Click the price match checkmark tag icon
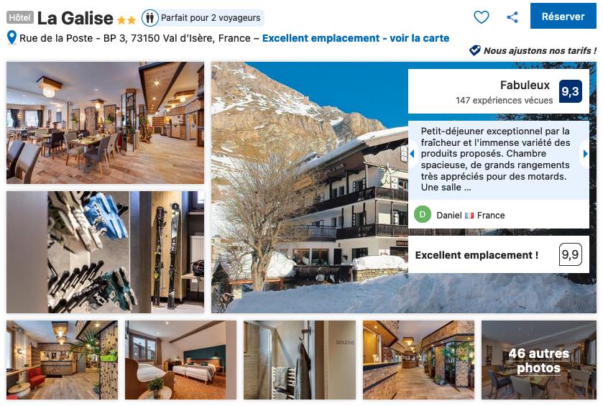The height and width of the screenshot is (406, 603). pyautogui.click(x=474, y=50)
